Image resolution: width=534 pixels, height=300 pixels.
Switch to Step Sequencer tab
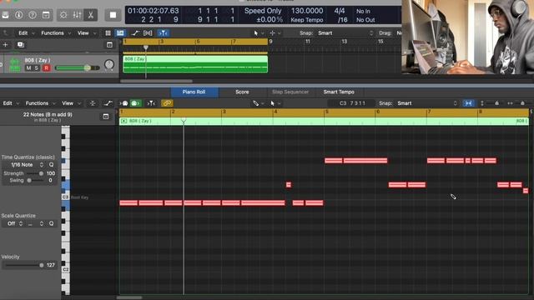[x=290, y=92]
